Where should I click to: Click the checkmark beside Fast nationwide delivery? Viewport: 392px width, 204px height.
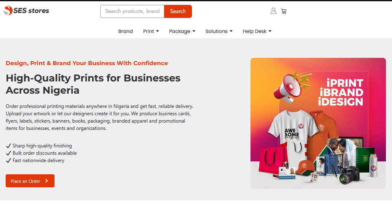[x=9, y=160]
